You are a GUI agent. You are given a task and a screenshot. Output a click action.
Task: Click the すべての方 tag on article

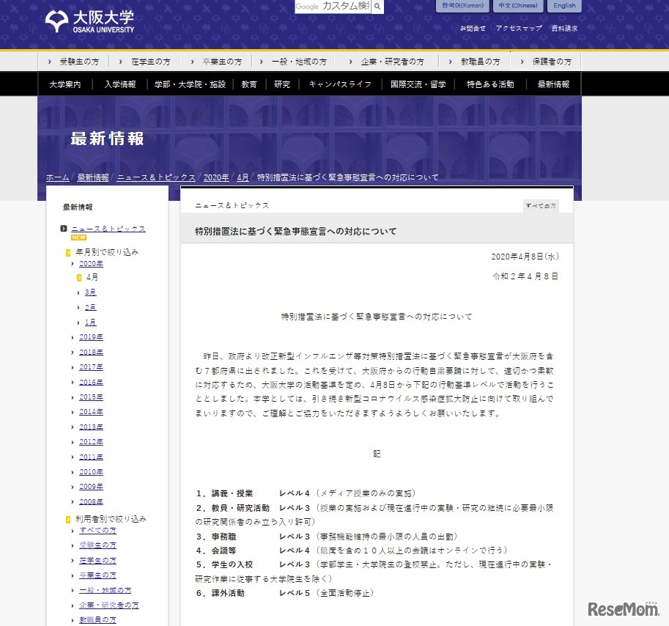(540, 206)
